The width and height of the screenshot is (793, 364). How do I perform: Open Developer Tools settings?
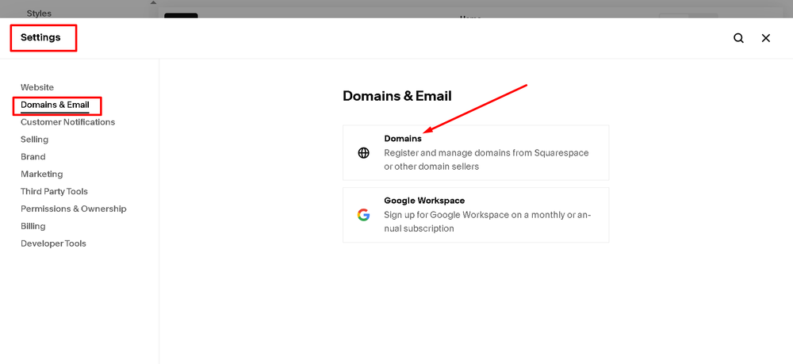[53, 243]
